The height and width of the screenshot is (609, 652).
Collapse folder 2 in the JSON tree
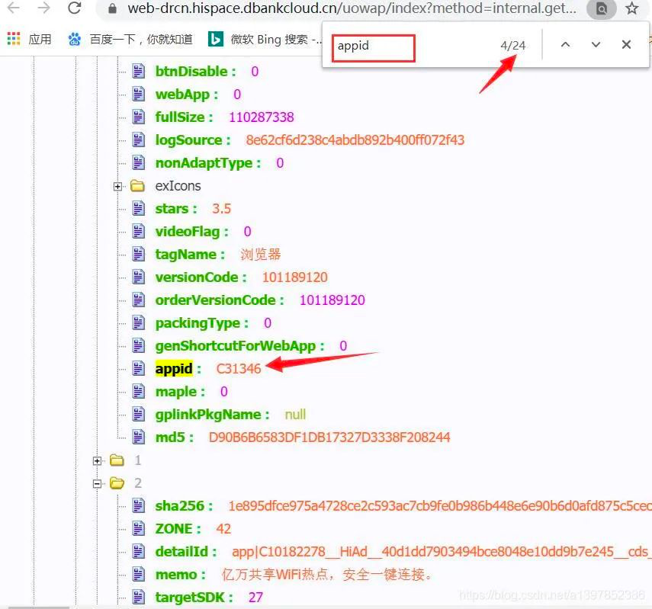(x=97, y=482)
